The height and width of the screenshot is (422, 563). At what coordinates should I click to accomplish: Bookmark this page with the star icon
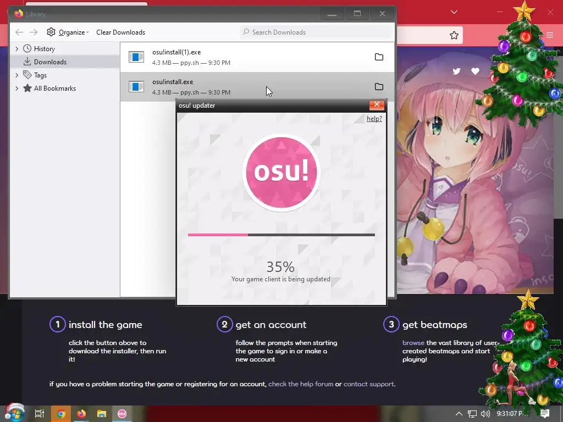pos(454,35)
